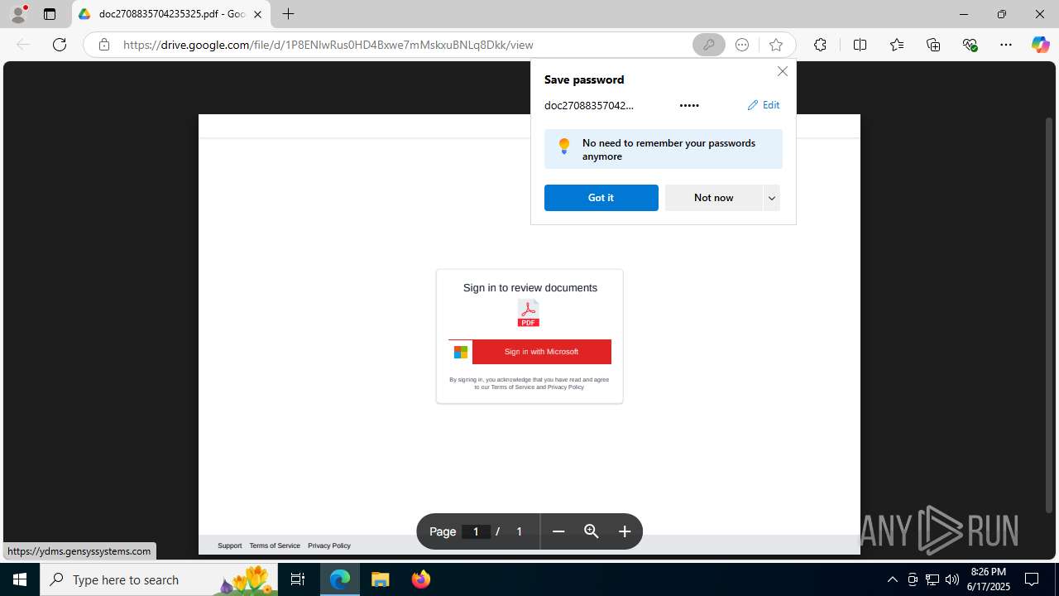Zoom out with the minus button

[x=558, y=531]
